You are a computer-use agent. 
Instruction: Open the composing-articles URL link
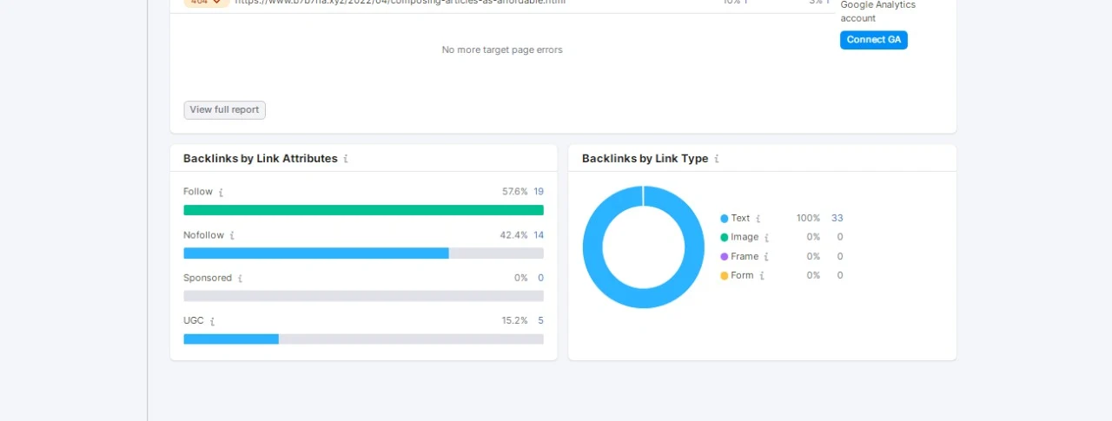(400, 3)
